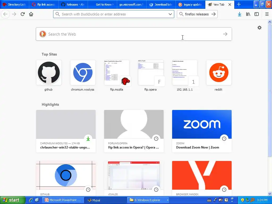This screenshot has height=204, width=272.
Task: Add a new tab with plus icon
Action: tap(239, 5)
